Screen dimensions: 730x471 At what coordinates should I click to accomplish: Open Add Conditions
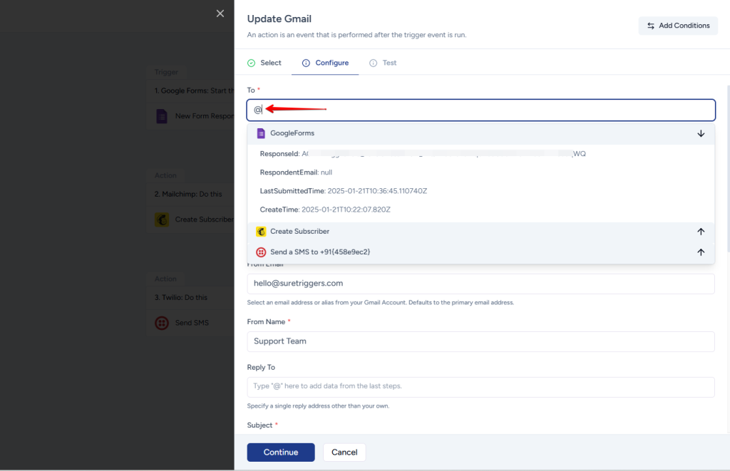click(678, 26)
